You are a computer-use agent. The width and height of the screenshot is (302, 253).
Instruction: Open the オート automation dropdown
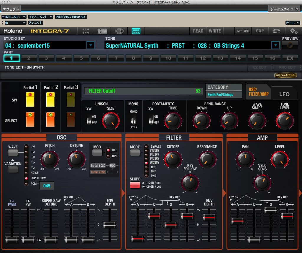tap(293, 23)
